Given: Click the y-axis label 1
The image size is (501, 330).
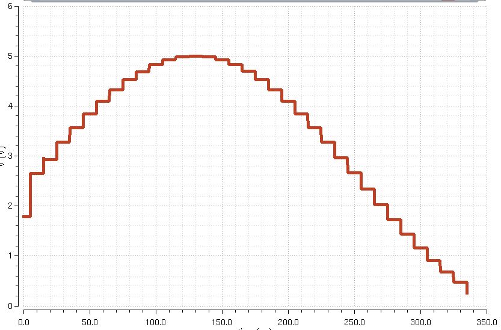Looking at the screenshot, I should [x=11, y=255].
